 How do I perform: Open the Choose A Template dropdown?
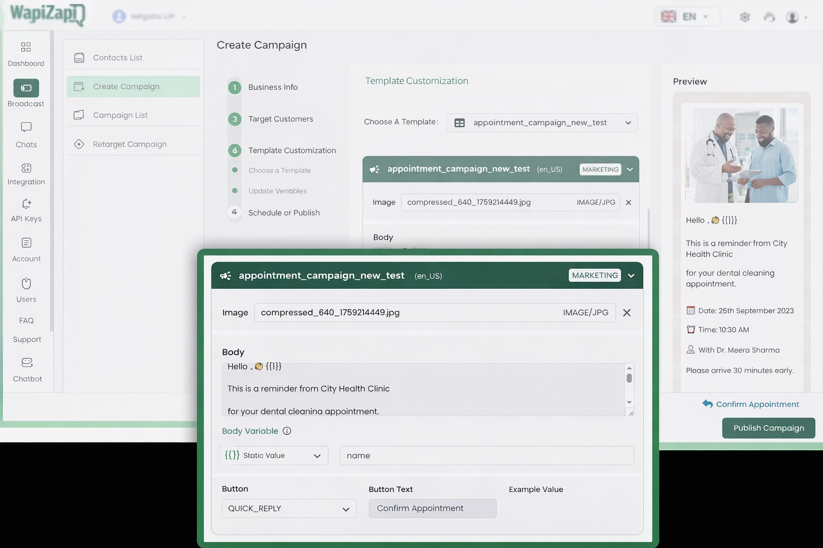click(542, 123)
